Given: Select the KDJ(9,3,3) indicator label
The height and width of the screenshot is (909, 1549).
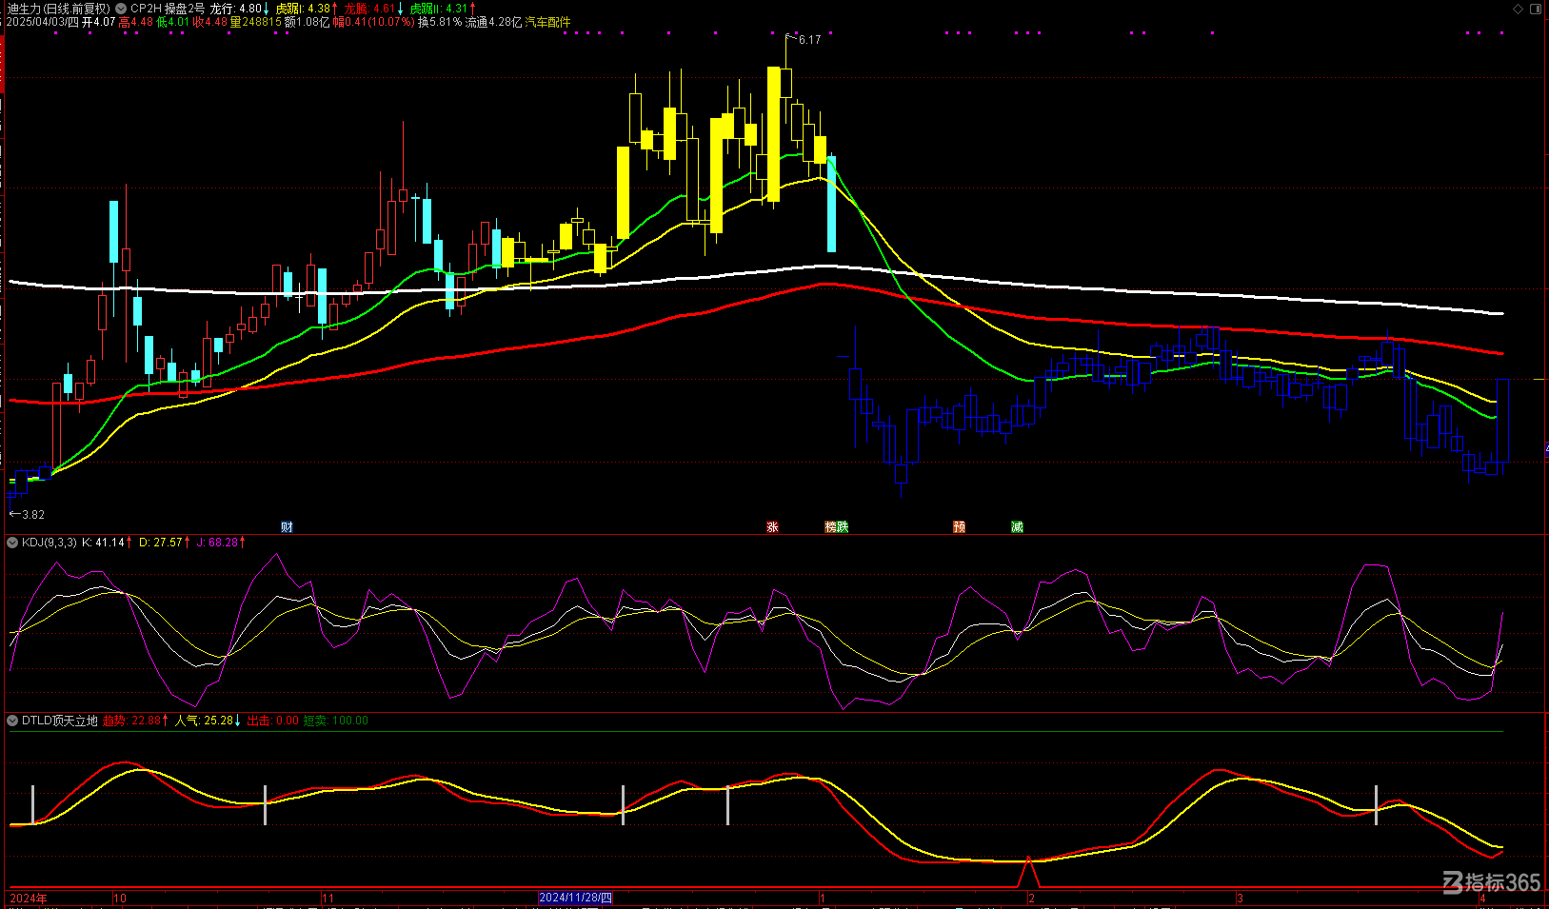Looking at the screenshot, I should (x=50, y=543).
